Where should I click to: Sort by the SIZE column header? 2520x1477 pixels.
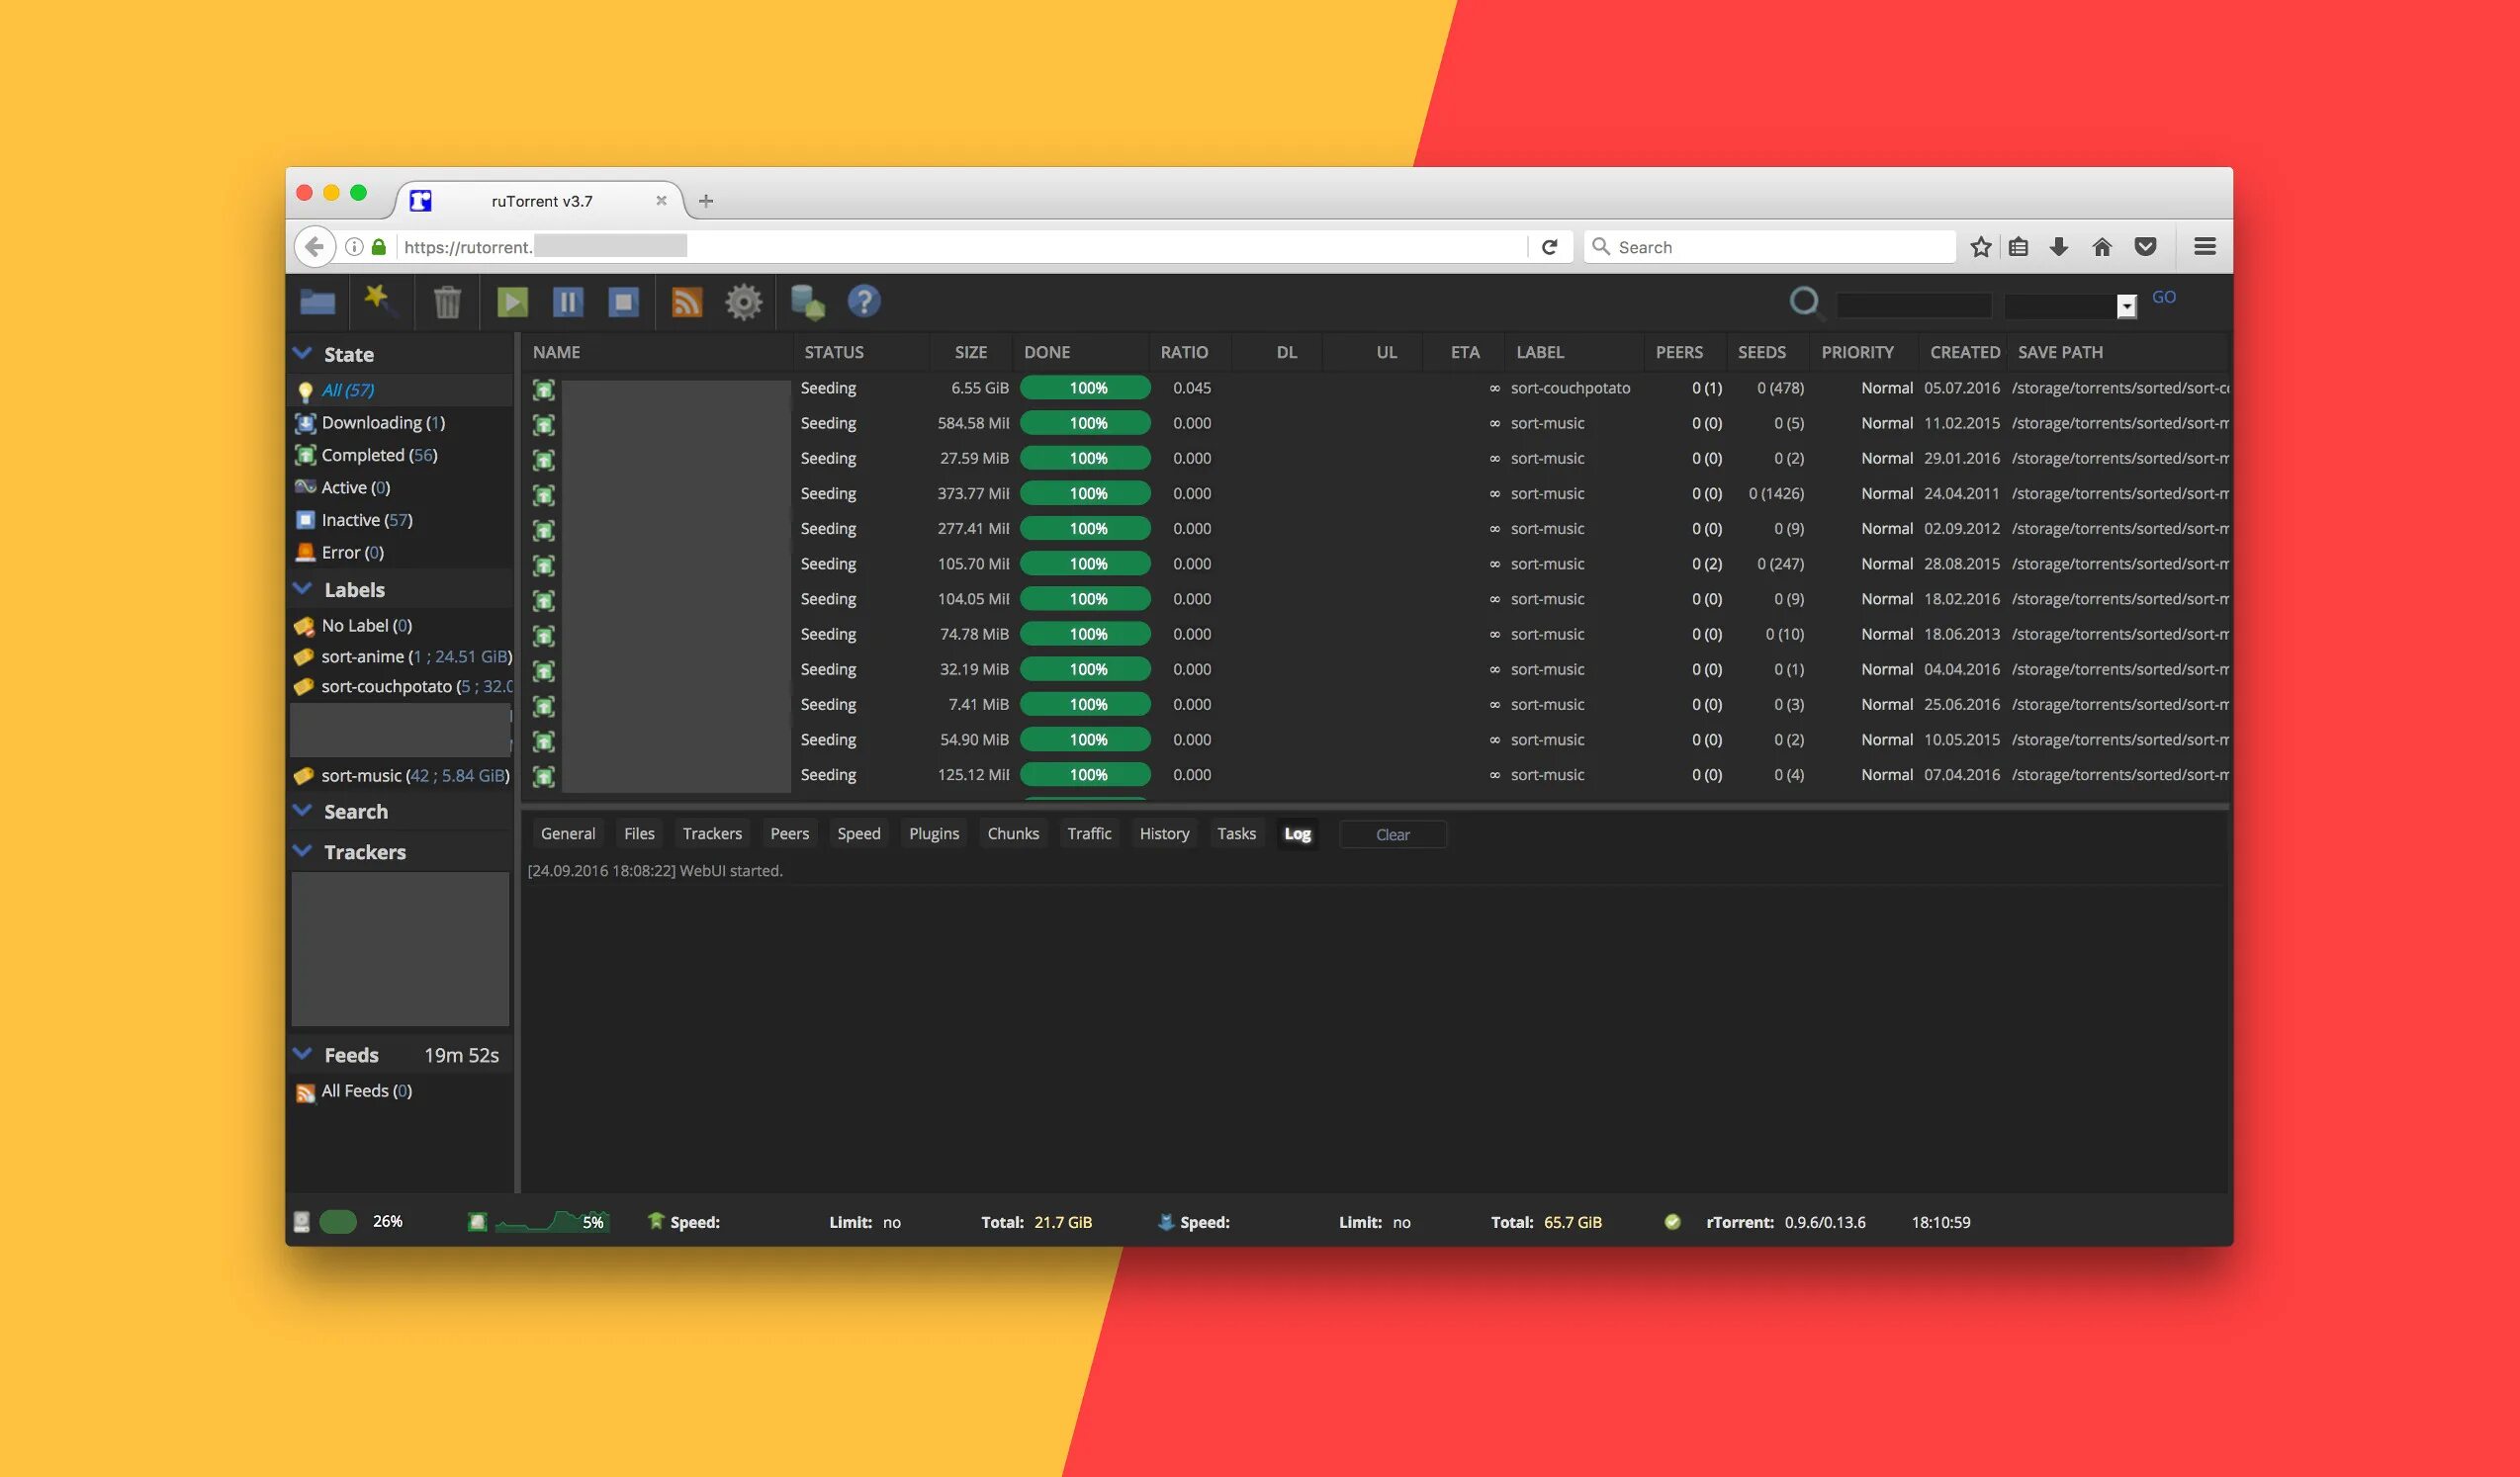click(970, 352)
